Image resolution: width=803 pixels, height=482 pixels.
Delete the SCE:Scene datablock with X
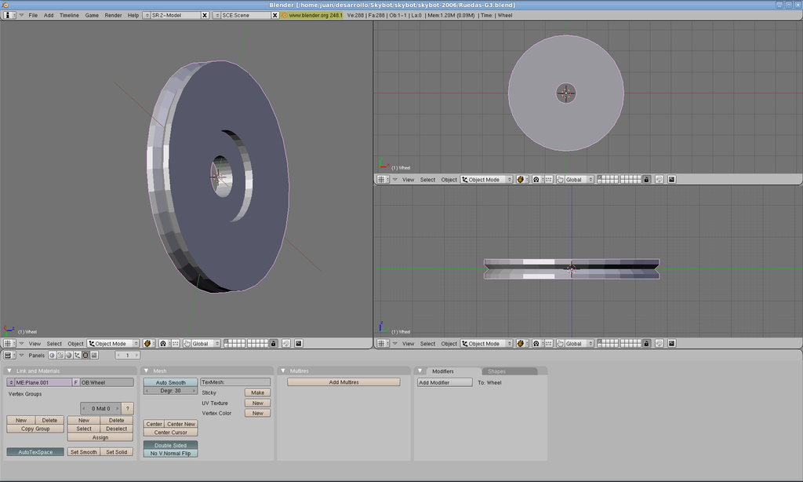(274, 15)
